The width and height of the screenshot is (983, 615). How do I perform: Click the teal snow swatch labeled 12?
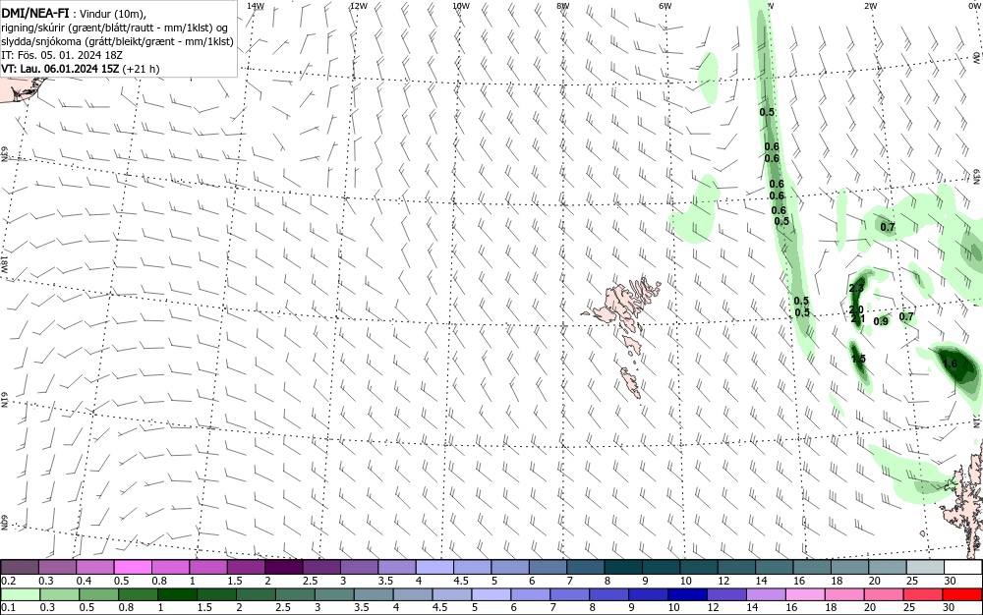(736, 567)
